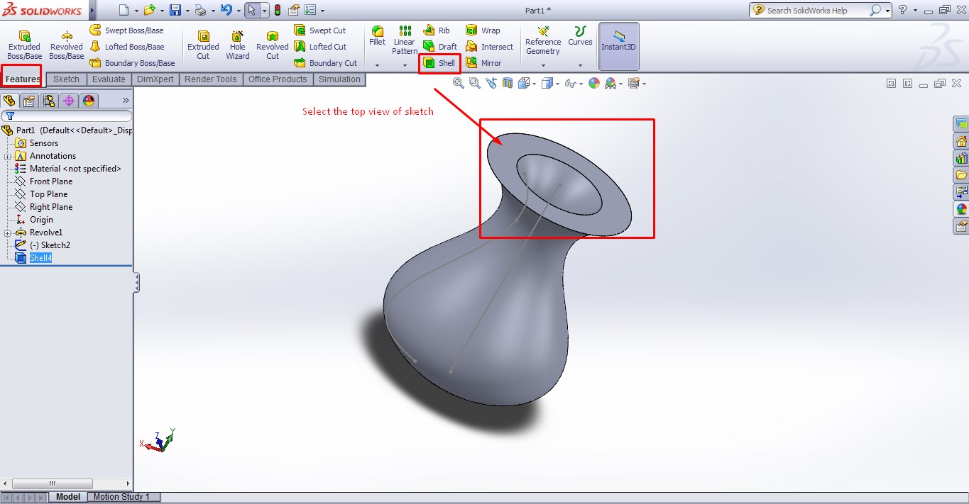Activate the Linear Pattern tool
Screen dimensions: 969x504
coord(405,40)
